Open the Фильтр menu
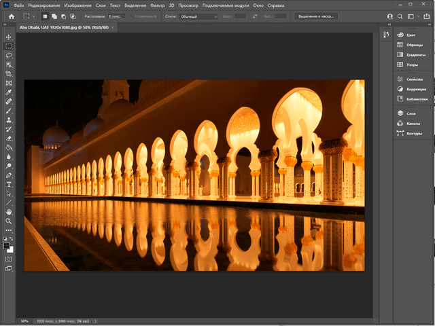Image resolution: width=435 pixels, height=326 pixels. [156, 5]
